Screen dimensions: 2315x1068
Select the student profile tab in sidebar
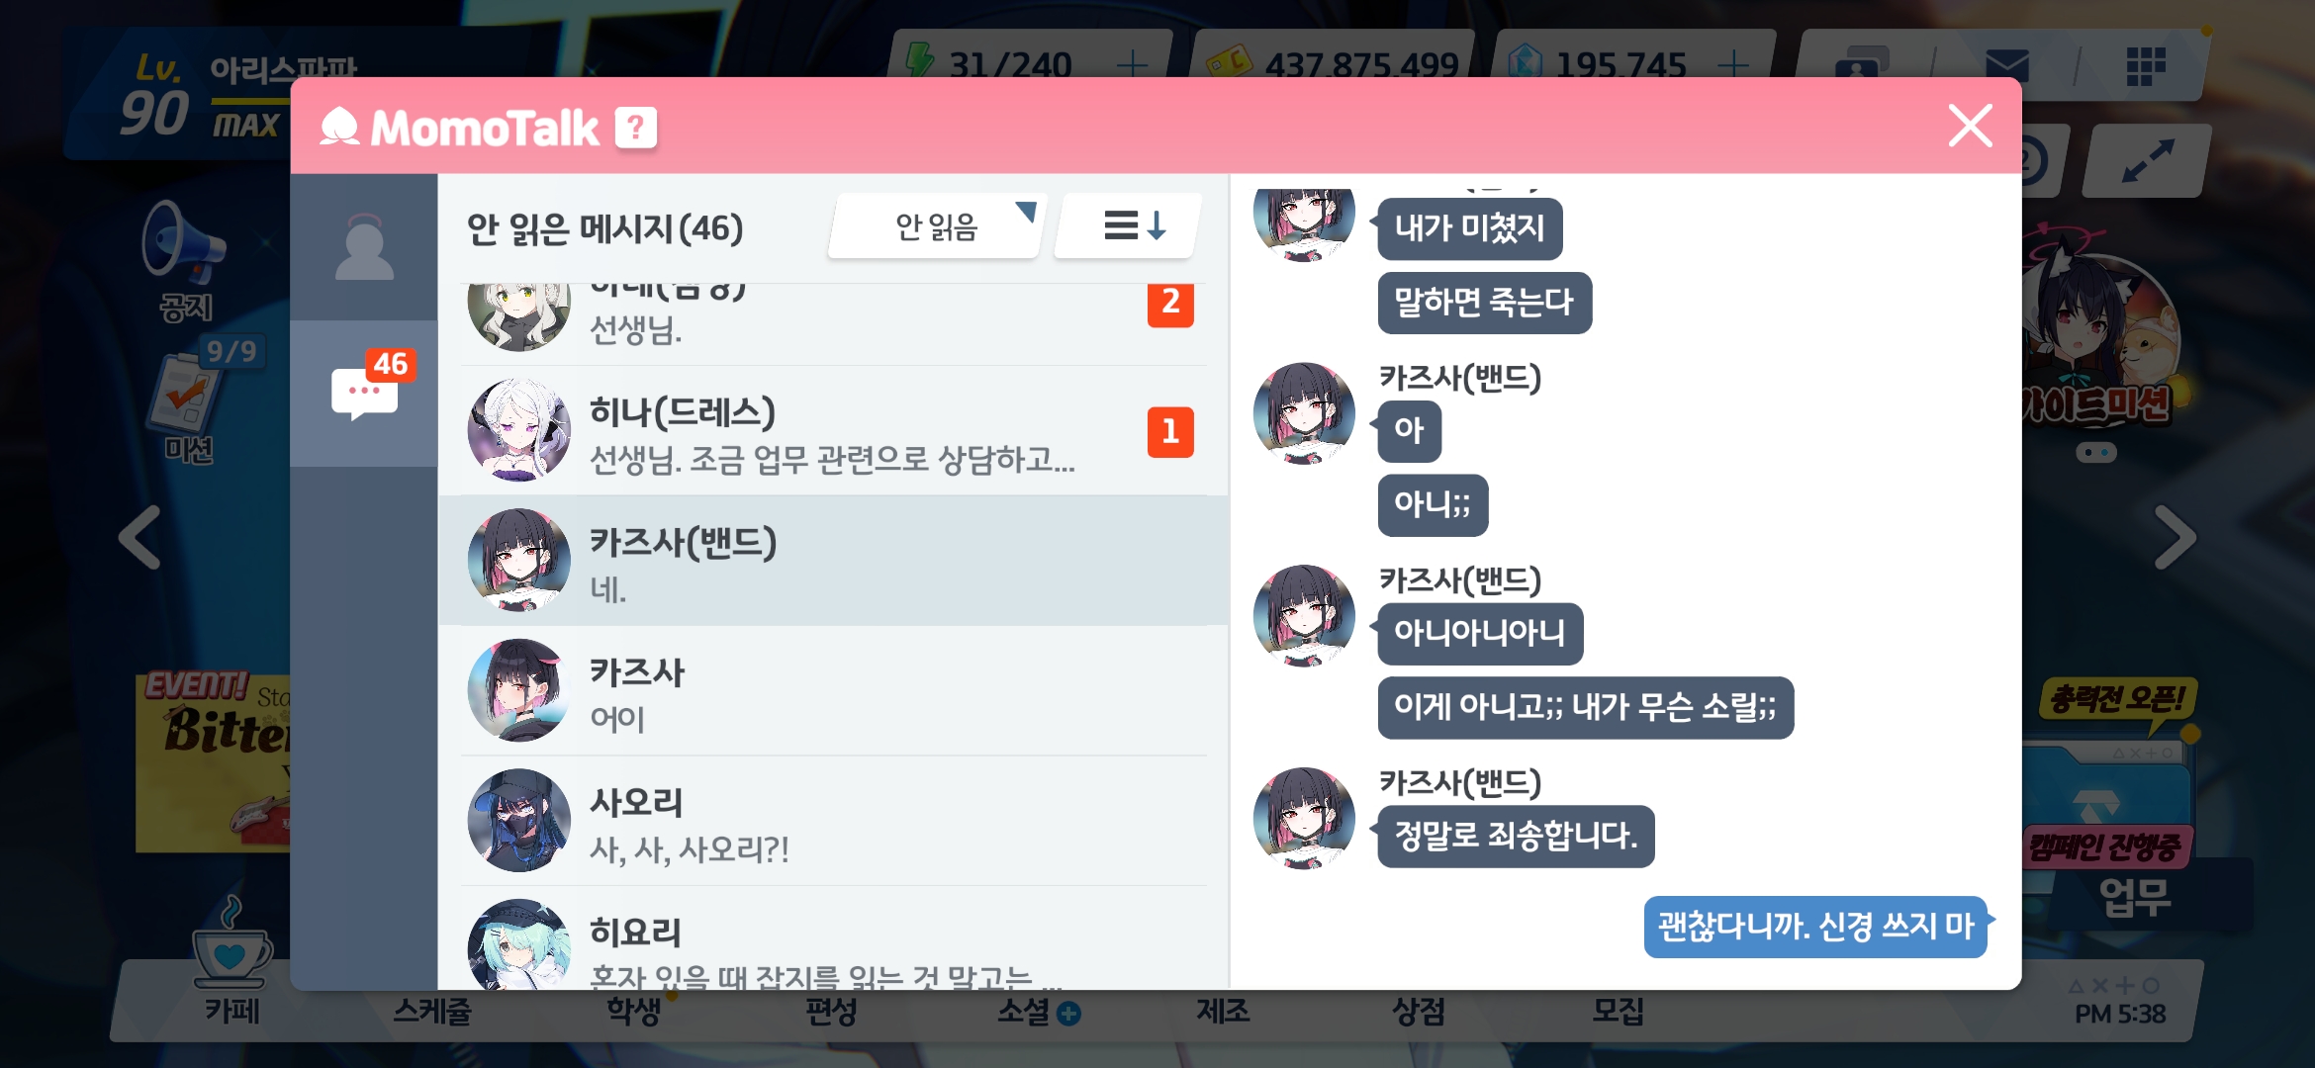(x=364, y=247)
